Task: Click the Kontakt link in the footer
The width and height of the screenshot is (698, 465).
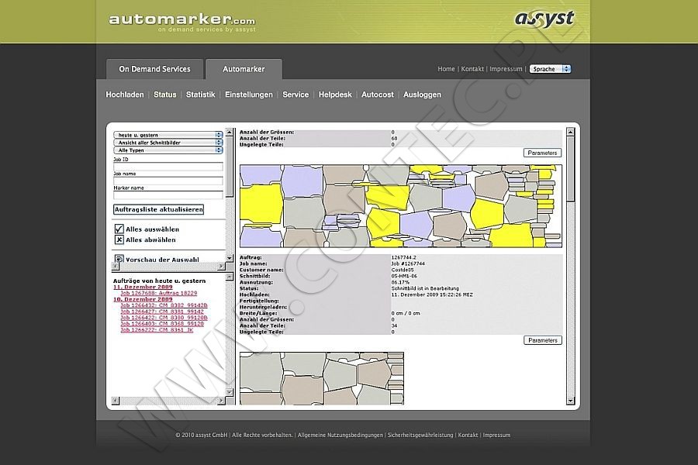Action: [468, 435]
